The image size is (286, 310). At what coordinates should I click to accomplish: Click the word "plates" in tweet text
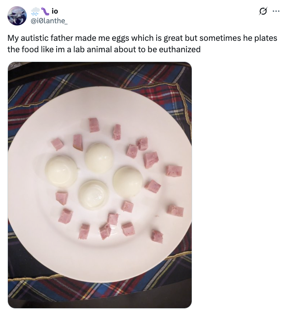point(266,38)
